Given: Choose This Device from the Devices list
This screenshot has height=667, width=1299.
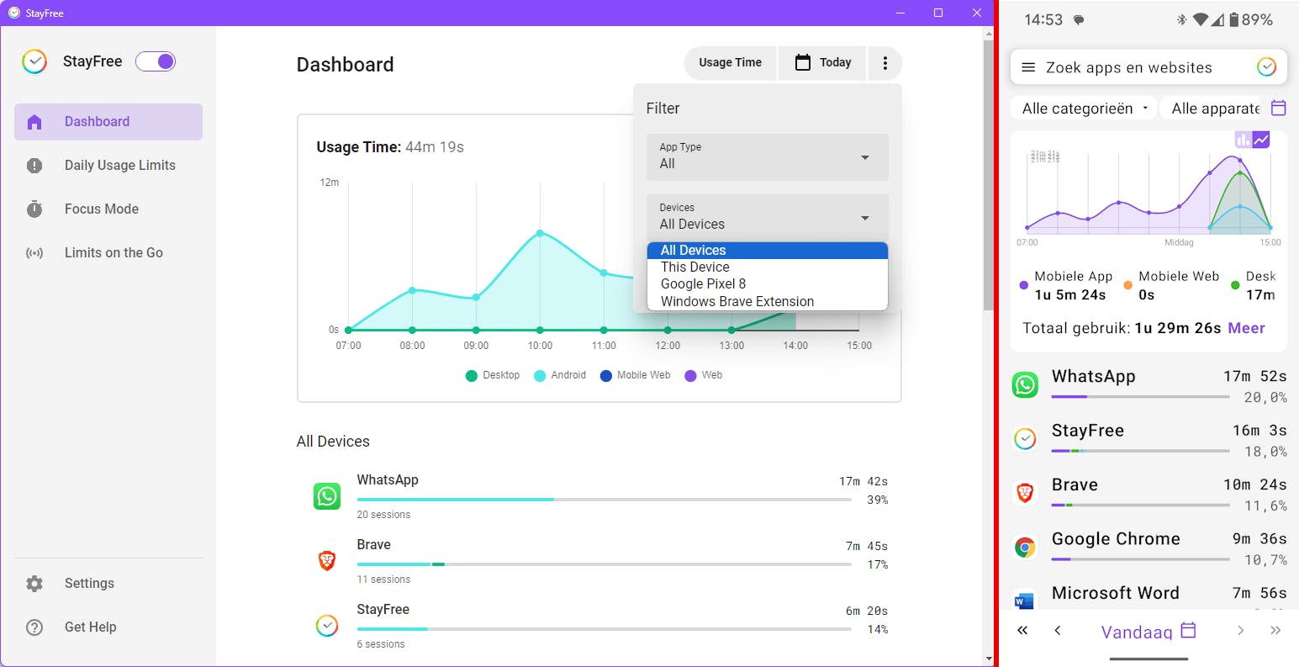Looking at the screenshot, I should click(768, 267).
